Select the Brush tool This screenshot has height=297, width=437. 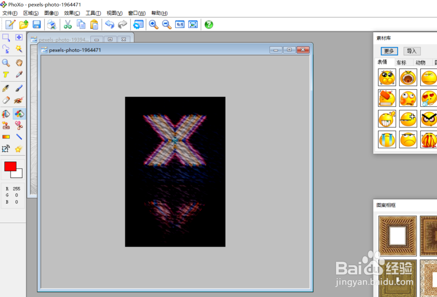(x=19, y=88)
